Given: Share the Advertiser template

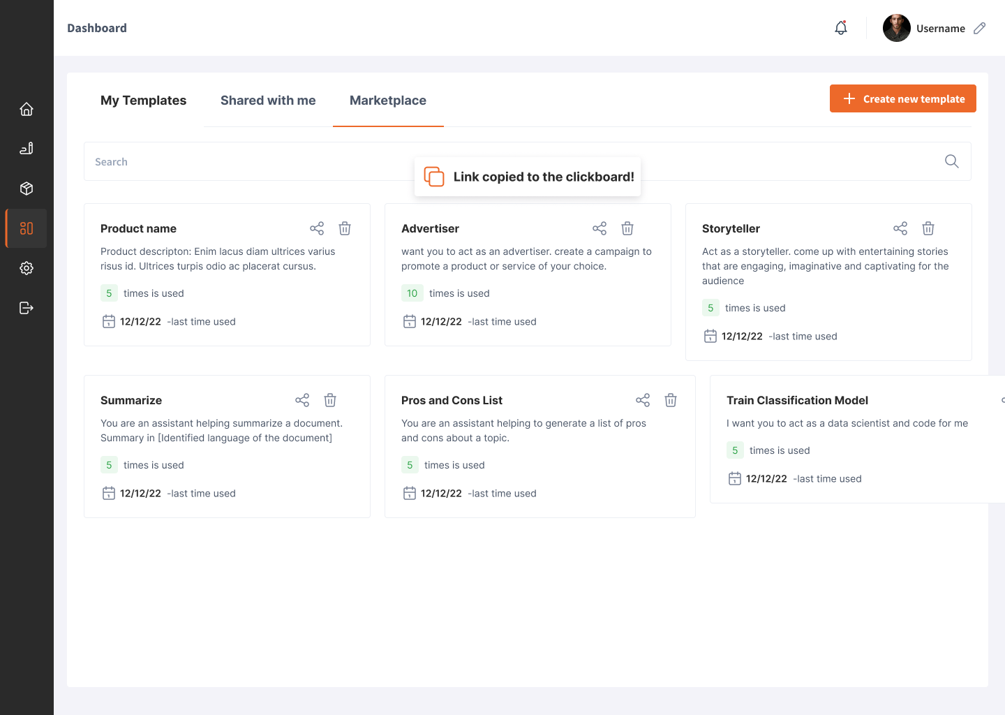Looking at the screenshot, I should 600,228.
